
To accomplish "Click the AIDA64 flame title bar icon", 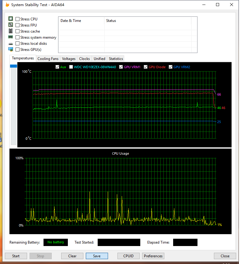I will tap(7, 5).
